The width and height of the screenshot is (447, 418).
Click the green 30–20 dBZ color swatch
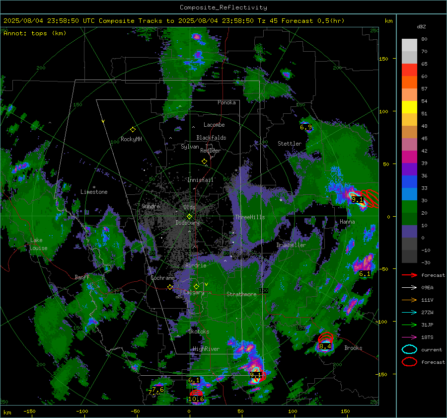[409, 207]
